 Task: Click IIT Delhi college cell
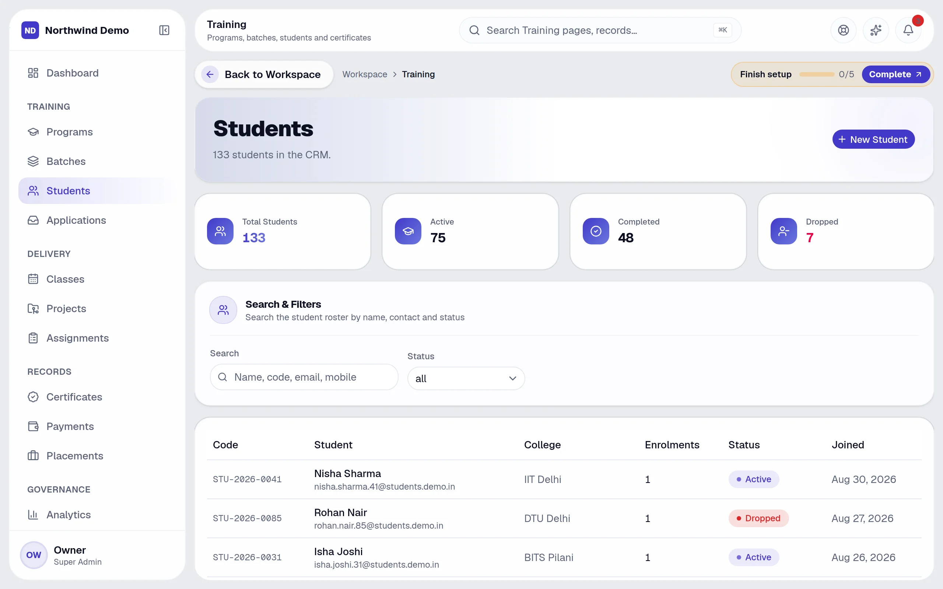[543, 479]
